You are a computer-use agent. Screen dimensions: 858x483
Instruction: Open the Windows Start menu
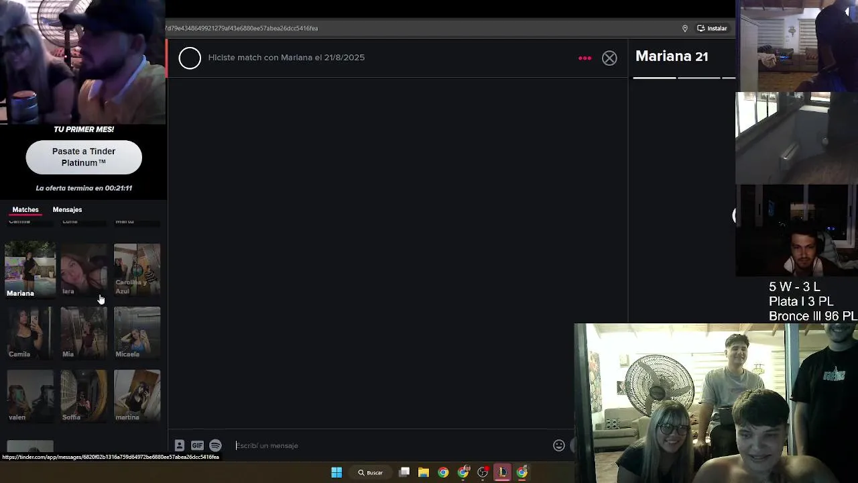[x=336, y=472]
